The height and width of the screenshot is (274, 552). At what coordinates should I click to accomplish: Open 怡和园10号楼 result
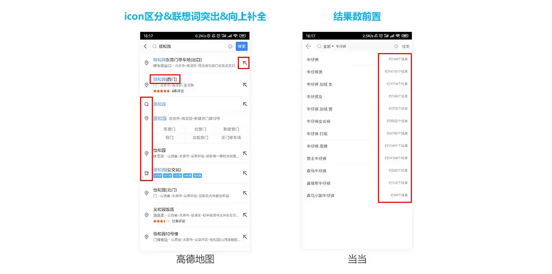coord(166,234)
